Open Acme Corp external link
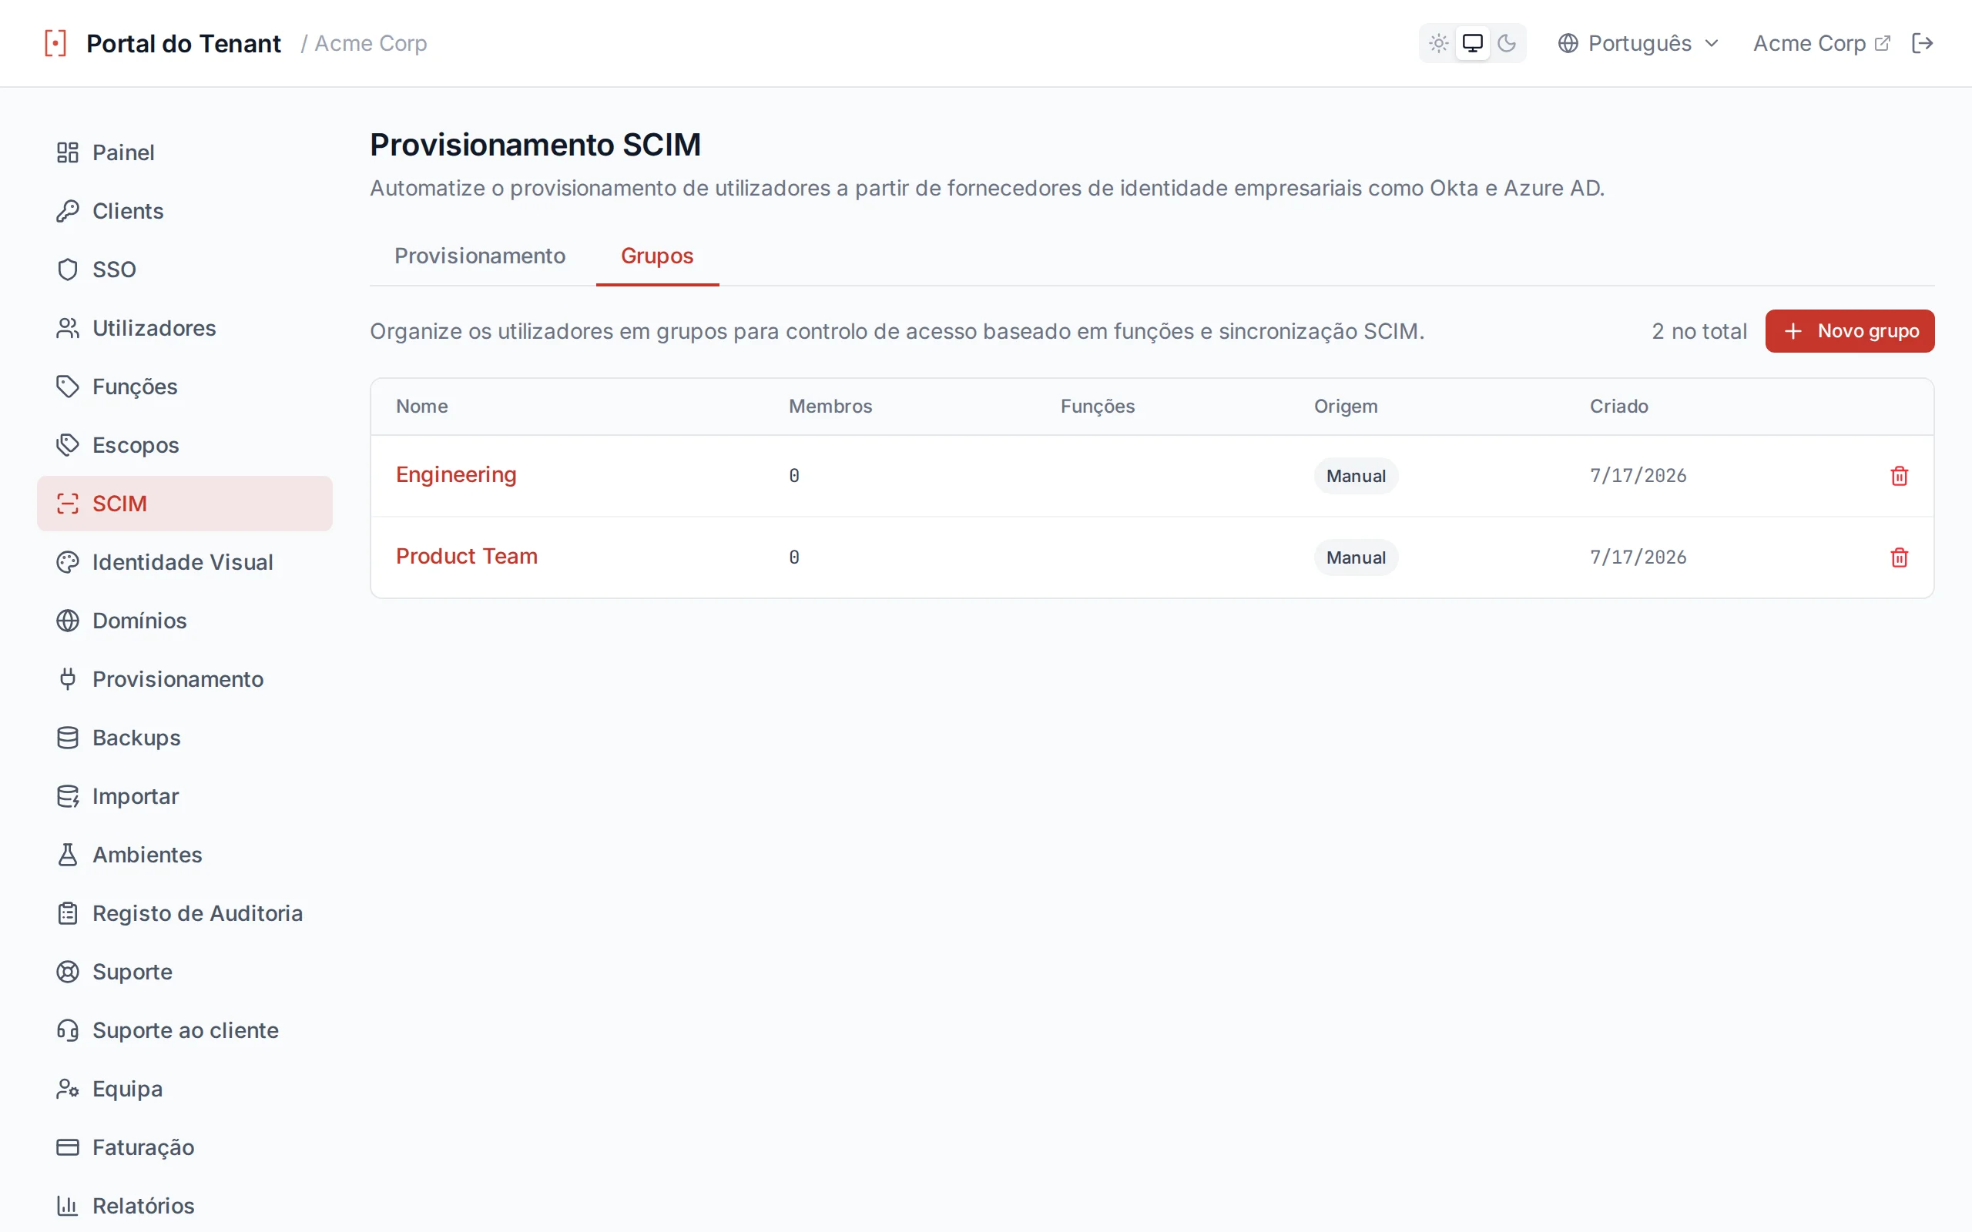The width and height of the screenshot is (1972, 1232). pyautogui.click(x=1821, y=43)
